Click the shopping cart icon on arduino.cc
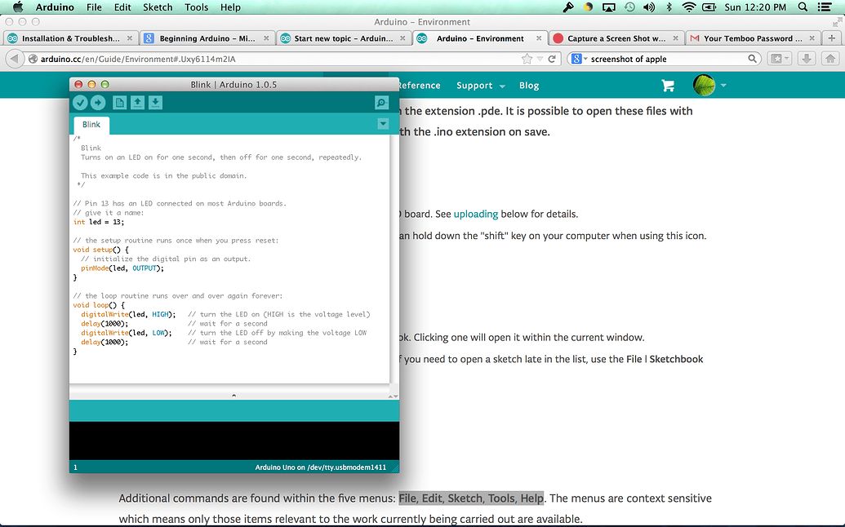The image size is (845, 527). [x=668, y=85]
